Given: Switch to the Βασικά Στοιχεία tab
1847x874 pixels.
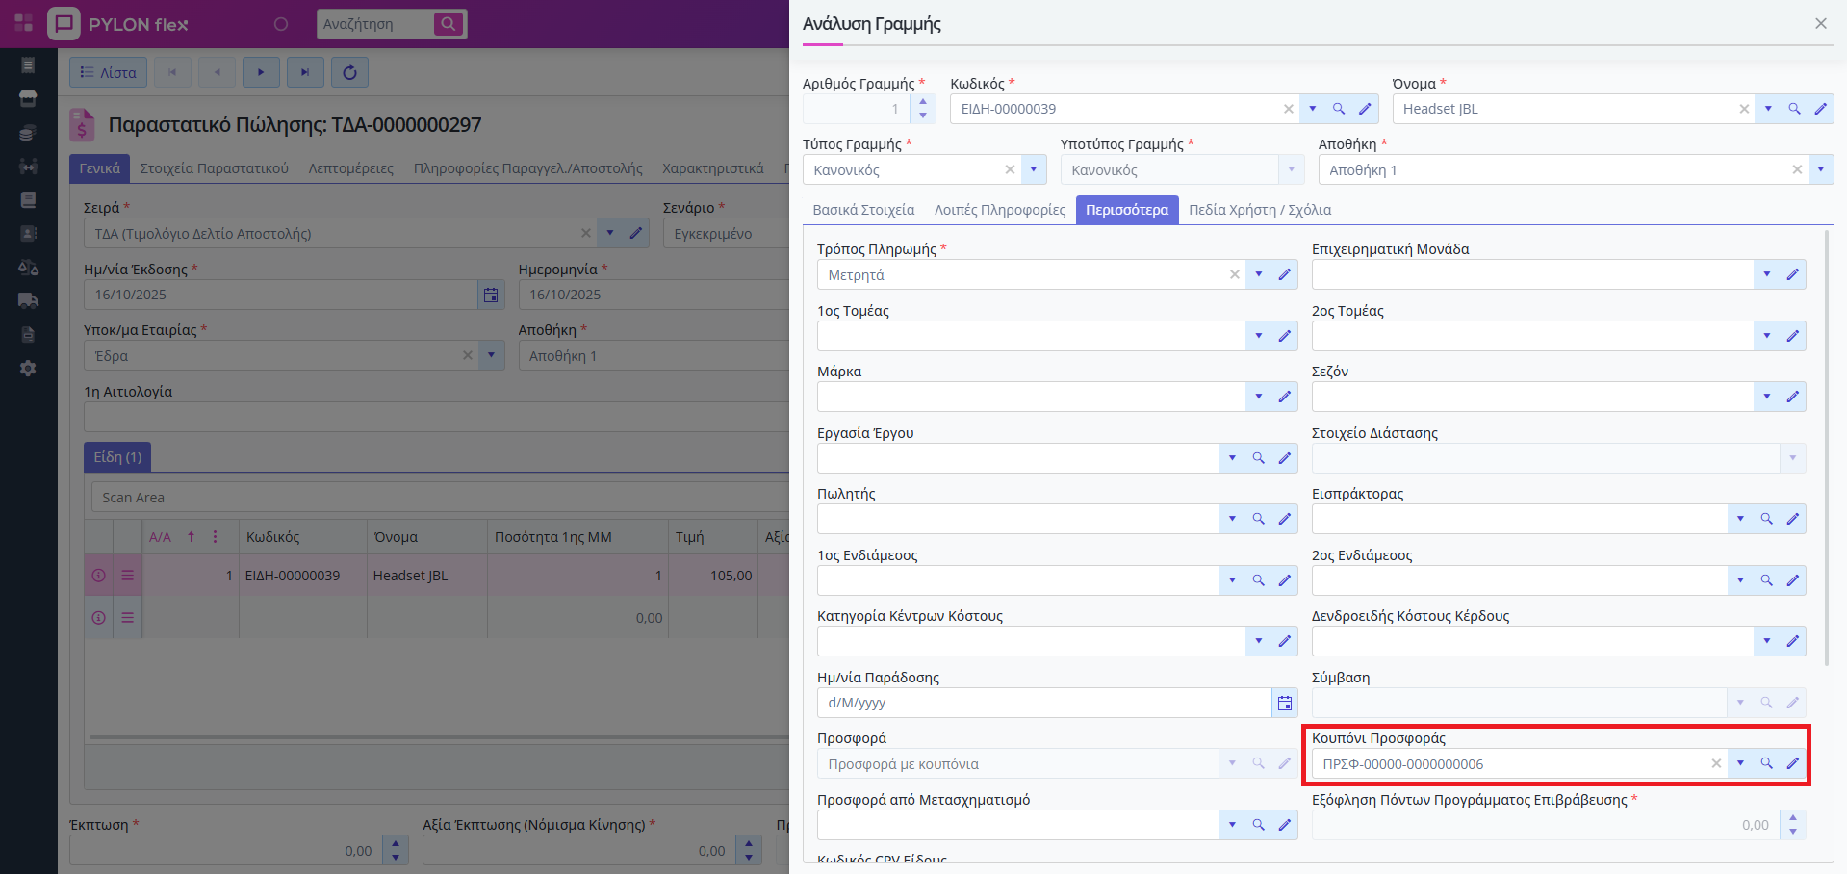Looking at the screenshot, I should (863, 210).
